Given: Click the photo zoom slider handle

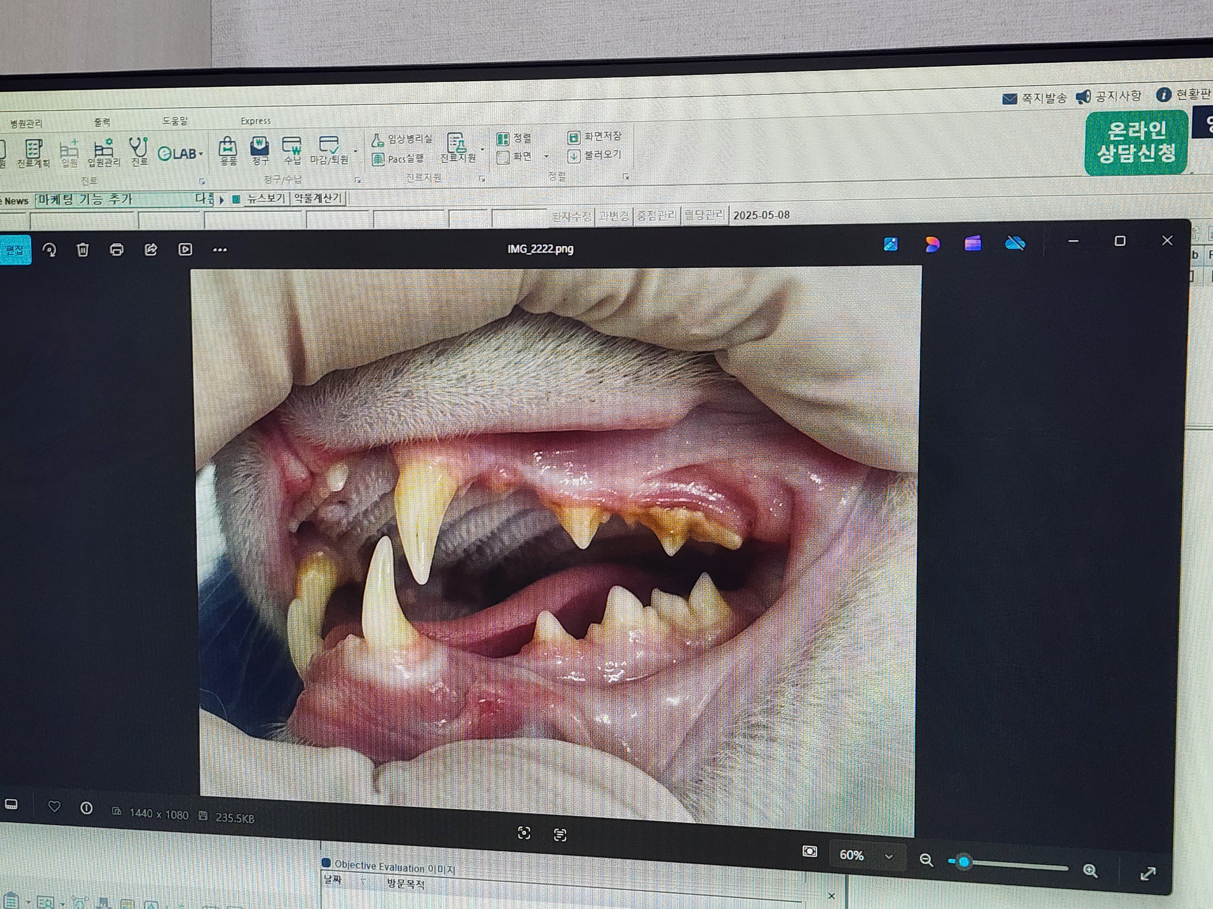Looking at the screenshot, I should click(x=963, y=862).
